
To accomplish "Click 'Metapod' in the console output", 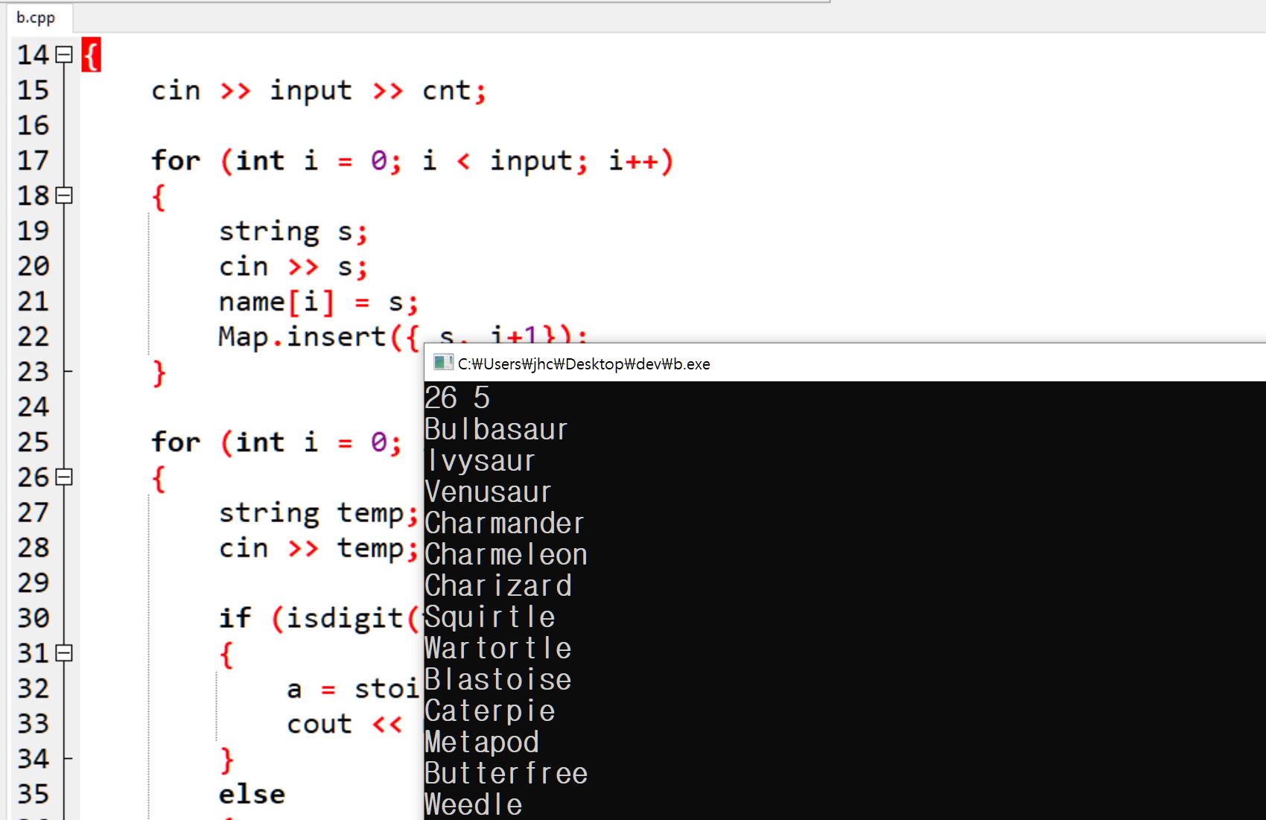I will [x=482, y=743].
